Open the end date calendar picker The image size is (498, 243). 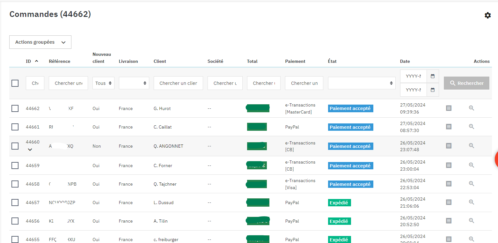pyautogui.click(x=433, y=90)
